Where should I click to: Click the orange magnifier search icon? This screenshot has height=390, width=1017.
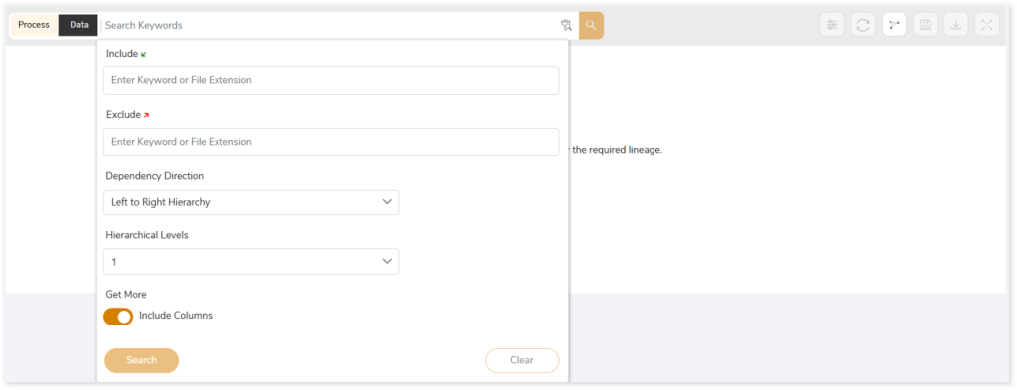(591, 25)
